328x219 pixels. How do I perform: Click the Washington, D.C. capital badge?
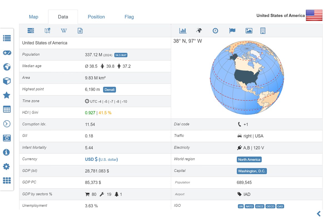[x=252, y=171]
